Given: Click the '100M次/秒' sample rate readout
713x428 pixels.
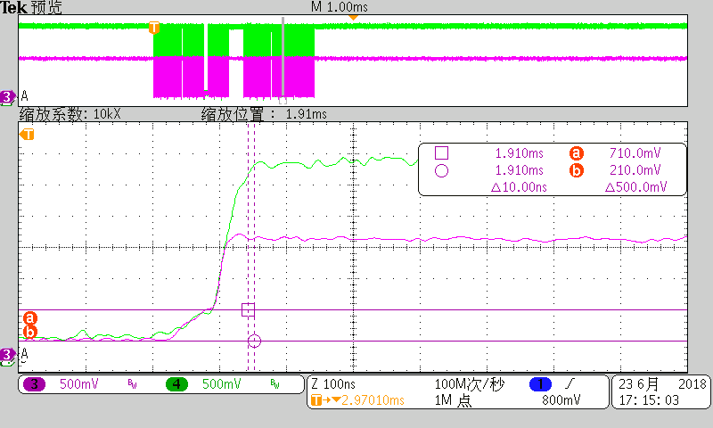Looking at the screenshot, I should [x=470, y=384].
